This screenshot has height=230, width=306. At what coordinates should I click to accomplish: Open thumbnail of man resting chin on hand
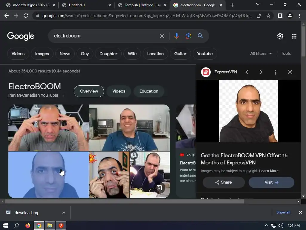[x=150, y=175]
